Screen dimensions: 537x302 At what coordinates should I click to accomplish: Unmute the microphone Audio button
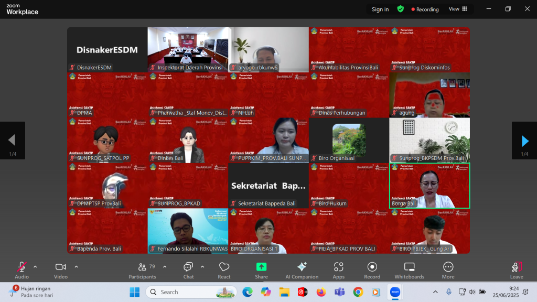[x=22, y=269]
